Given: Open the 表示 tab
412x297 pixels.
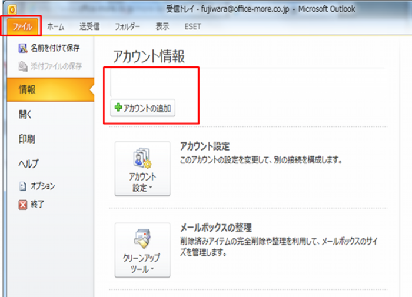Looking at the screenshot, I should pos(162,26).
